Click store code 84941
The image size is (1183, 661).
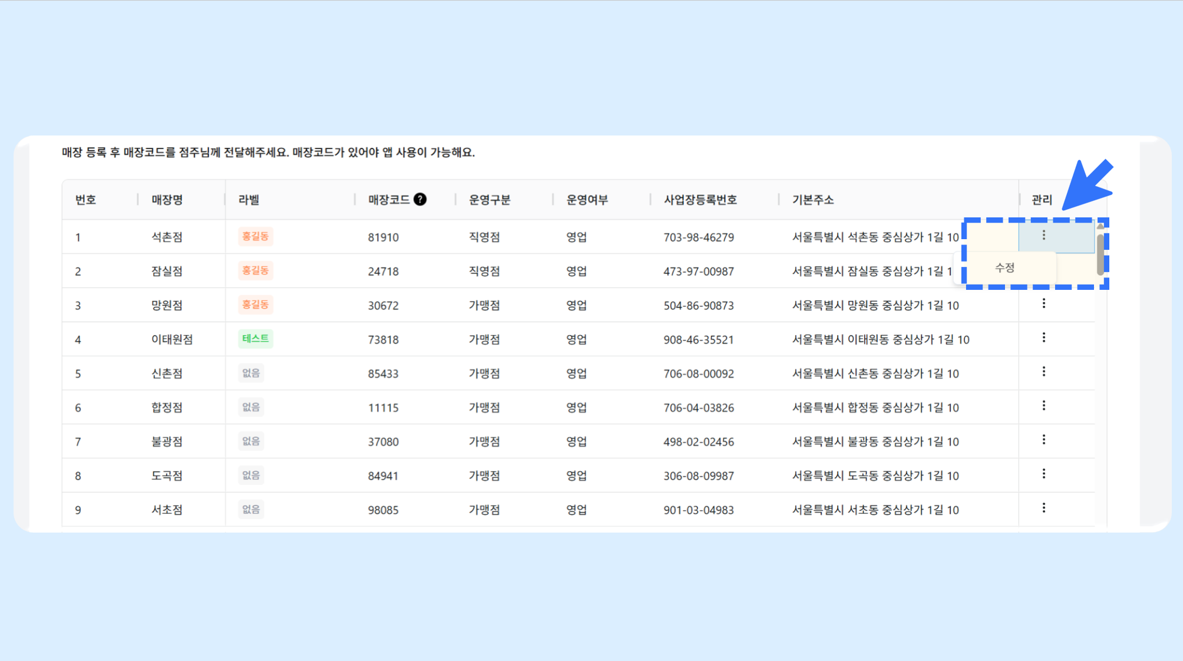click(x=383, y=476)
